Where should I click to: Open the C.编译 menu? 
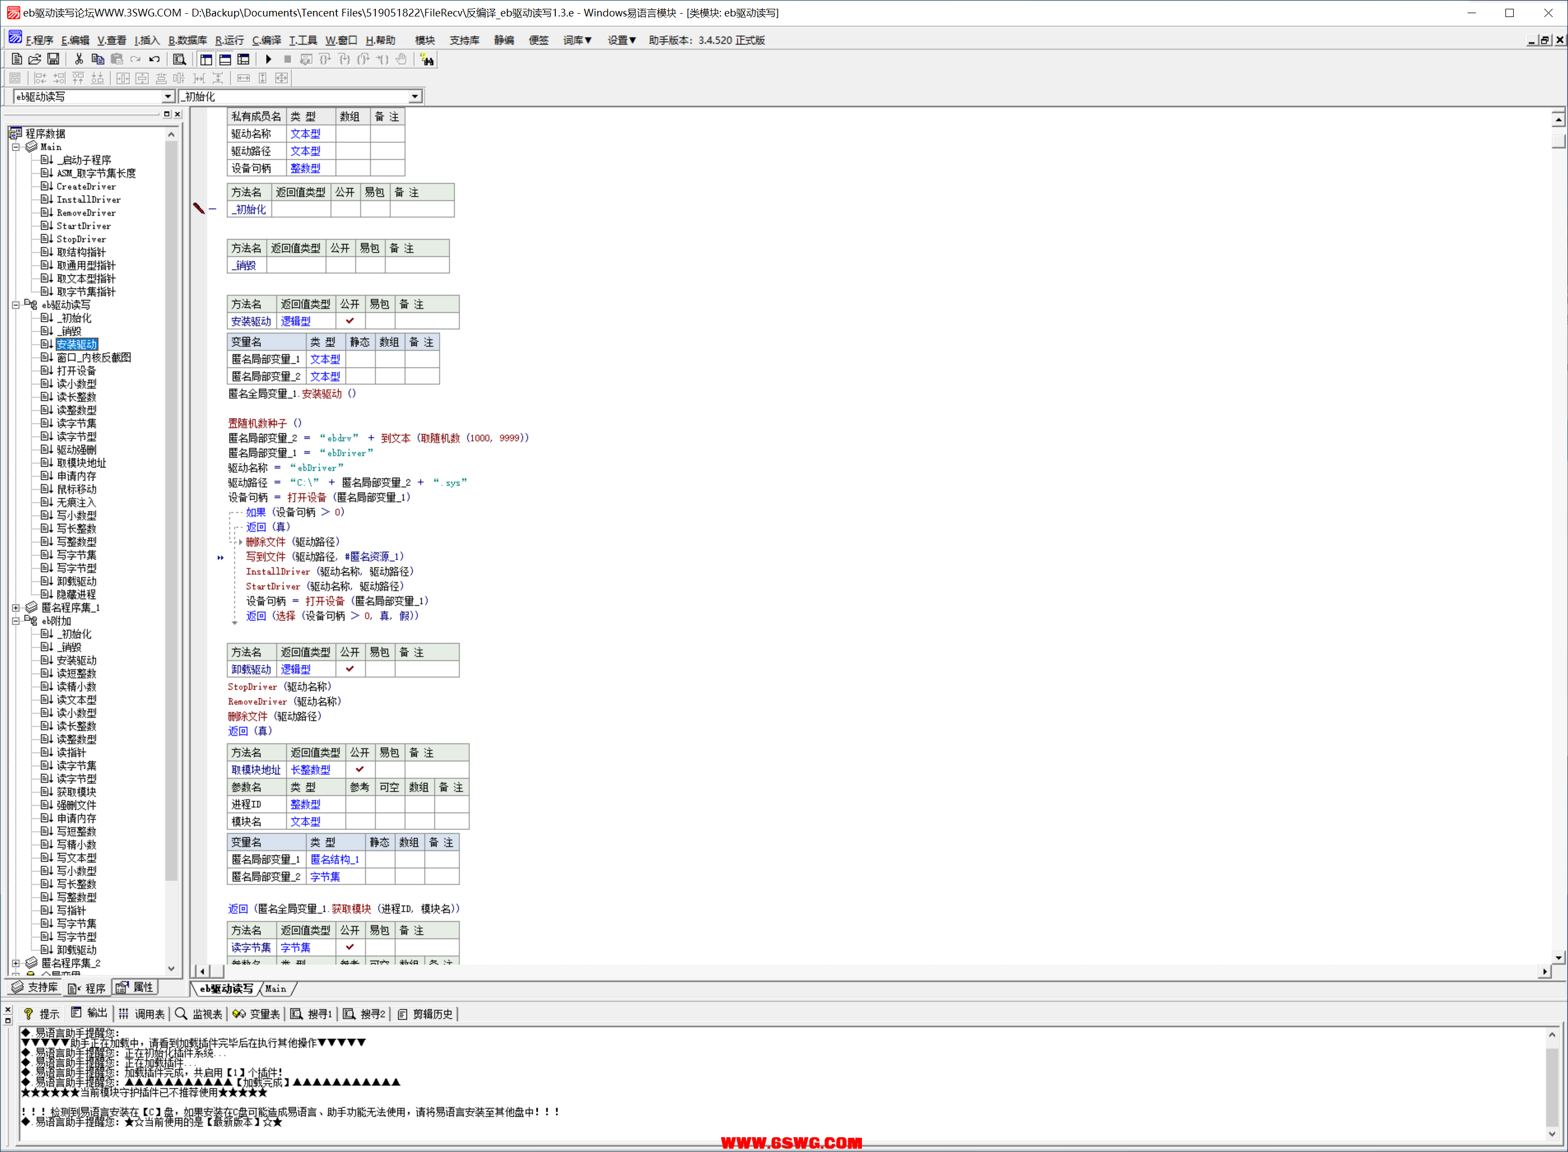tap(267, 41)
